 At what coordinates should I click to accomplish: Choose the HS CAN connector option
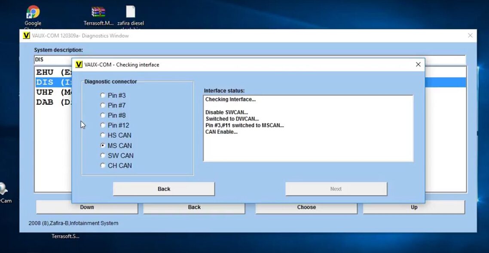click(103, 135)
